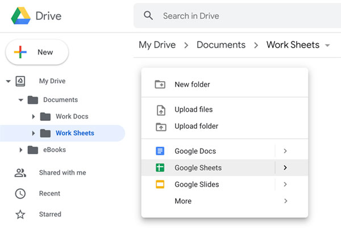341x228 pixels.
Task: Expand Google Sheets submenu arrow
Action: pos(285,167)
